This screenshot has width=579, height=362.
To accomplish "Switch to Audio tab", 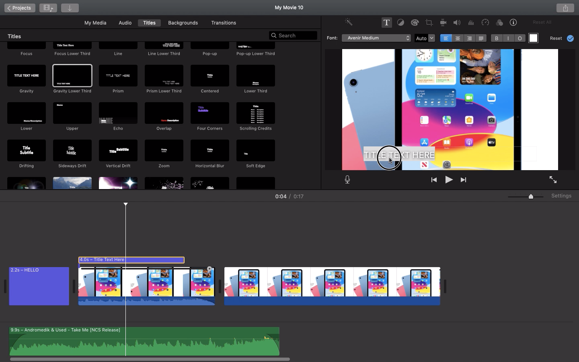I will pyautogui.click(x=125, y=23).
